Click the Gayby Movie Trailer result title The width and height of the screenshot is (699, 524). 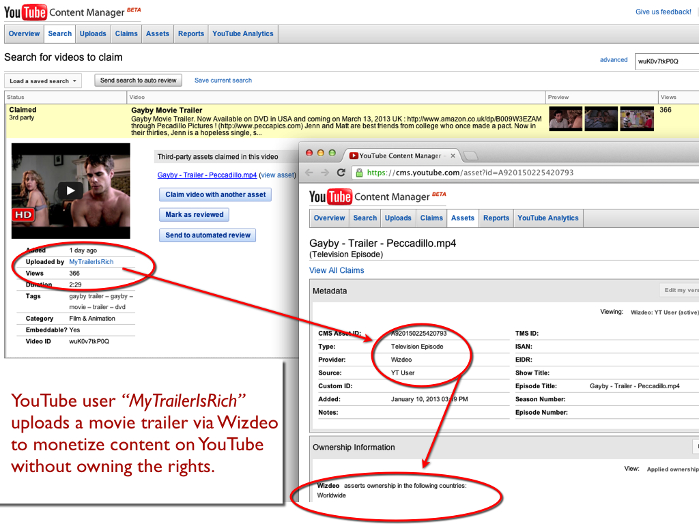click(x=167, y=111)
